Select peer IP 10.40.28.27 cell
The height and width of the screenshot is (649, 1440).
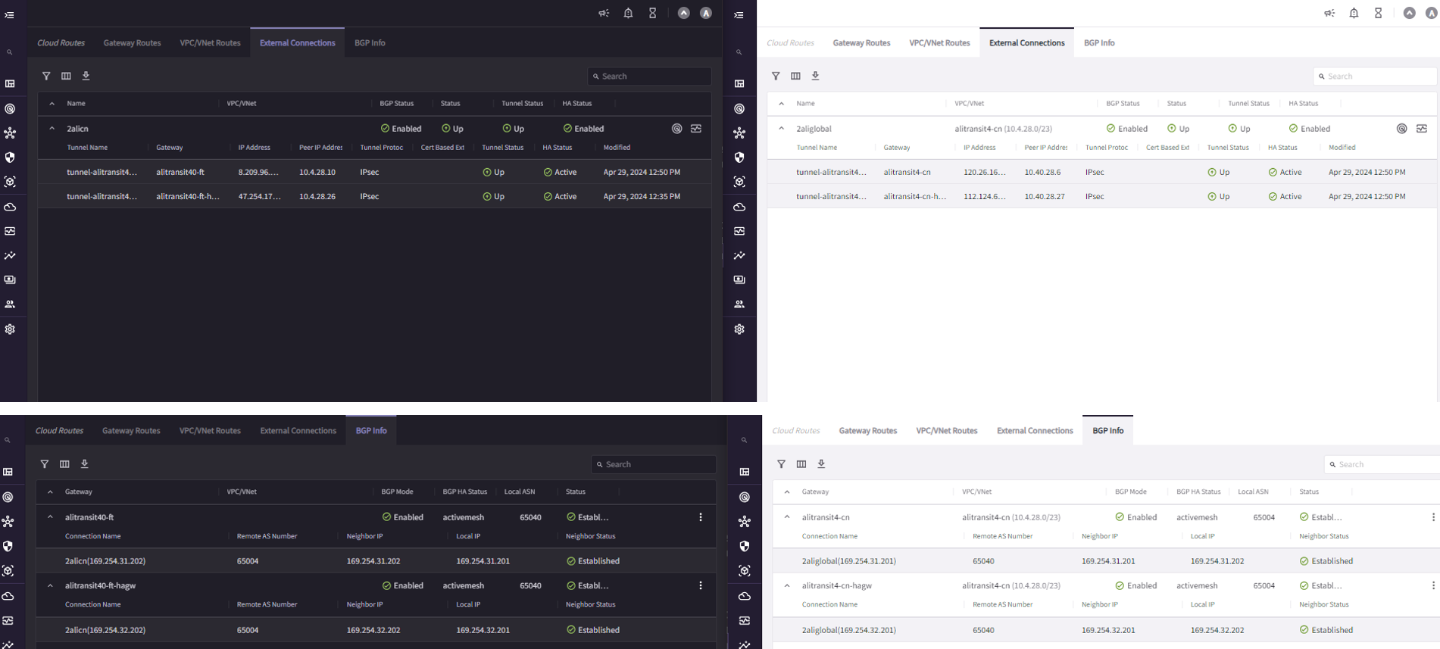pyautogui.click(x=1045, y=196)
